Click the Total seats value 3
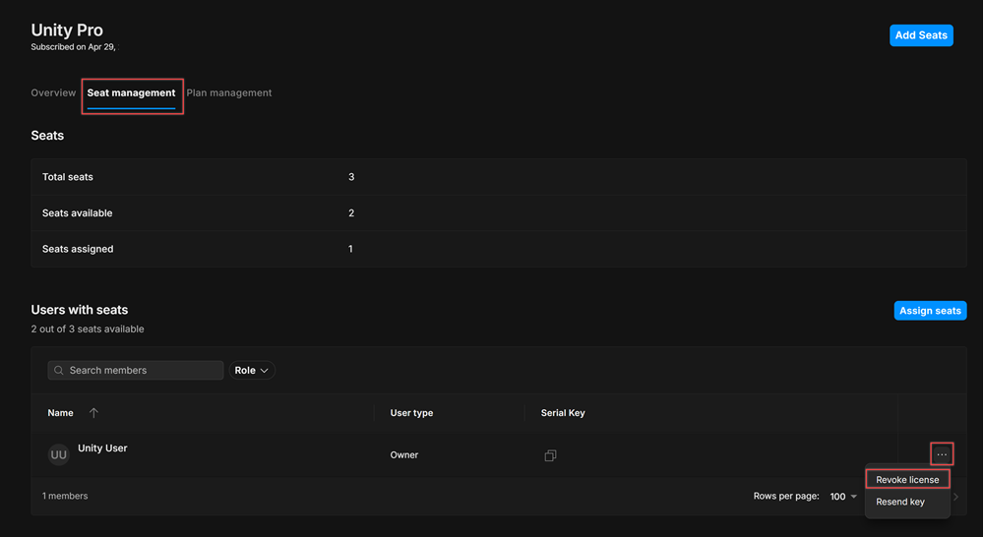The height and width of the screenshot is (537, 984). 351,177
